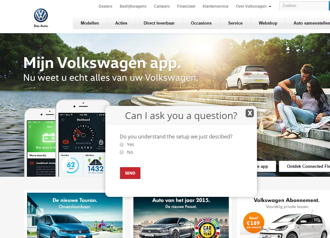Select the No radio button
Image resolution: width=330 pixels, height=238 pixels.
(122, 152)
